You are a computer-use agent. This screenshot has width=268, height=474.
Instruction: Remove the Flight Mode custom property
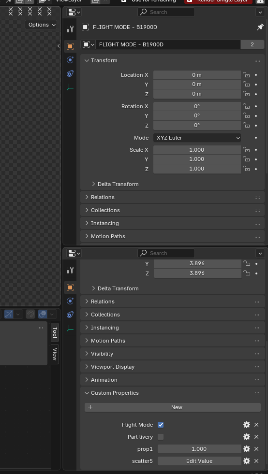pyautogui.click(x=256, y=425)
